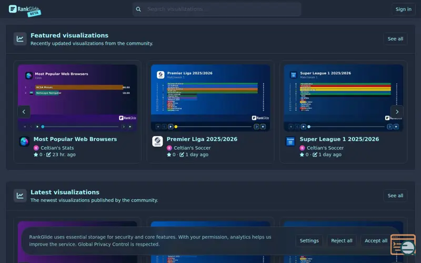Skip to end in Super League 1 preview
Screen dimensions: 421x263
pos(396,127)
